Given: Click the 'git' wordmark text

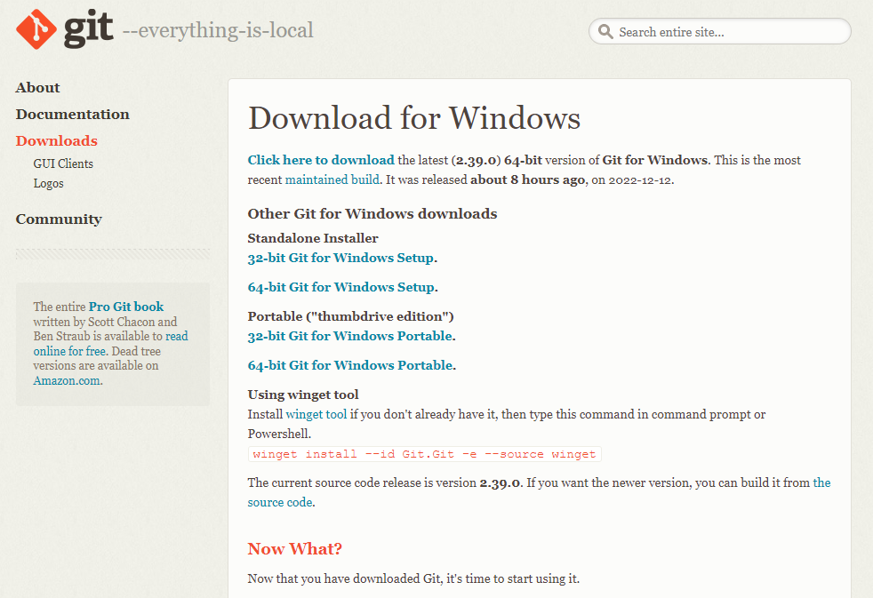Looking at the screenshot, I should pos(89,29).
